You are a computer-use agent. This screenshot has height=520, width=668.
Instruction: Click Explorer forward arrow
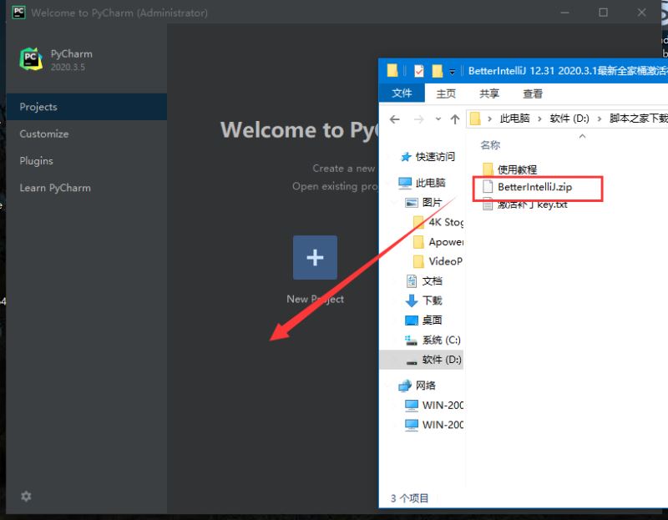[419, 119]
